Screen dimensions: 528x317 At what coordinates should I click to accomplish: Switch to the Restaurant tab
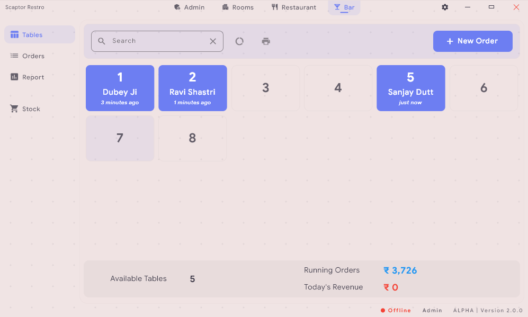293,7
